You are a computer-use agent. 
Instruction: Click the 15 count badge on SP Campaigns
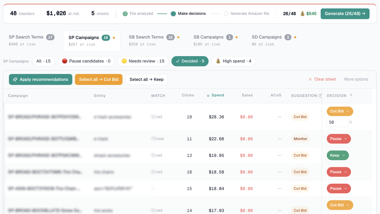click(106, 37)
